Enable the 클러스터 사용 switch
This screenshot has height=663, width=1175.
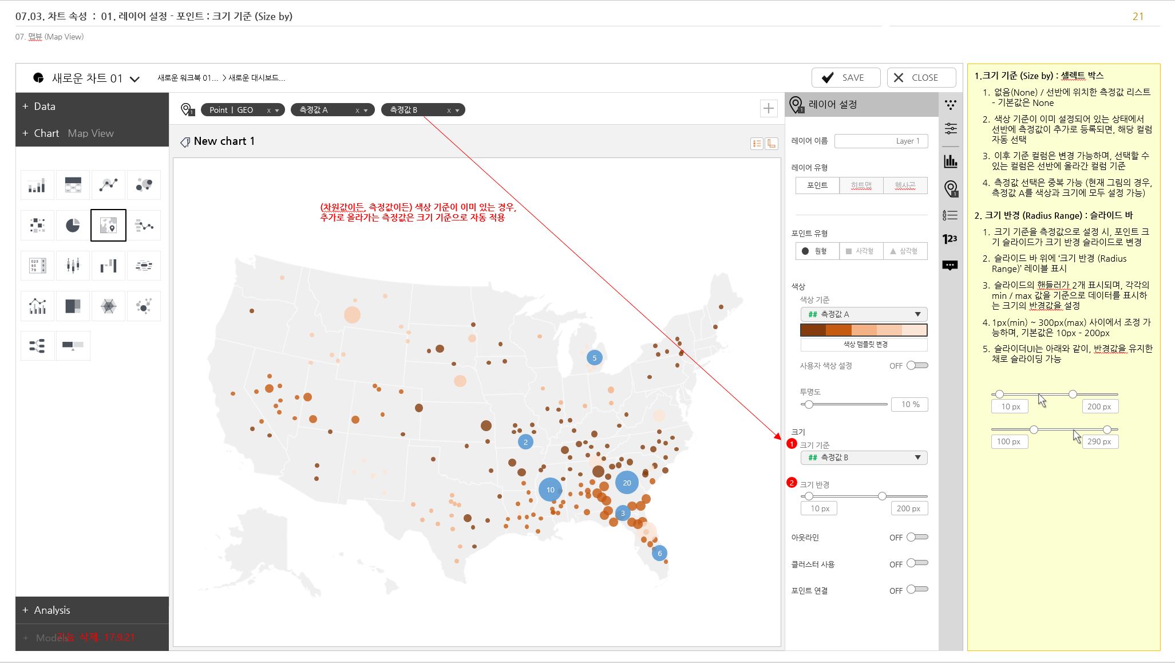coord(917,563)
